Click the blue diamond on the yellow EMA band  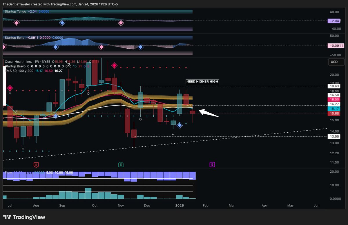click(x=55, y=116)
